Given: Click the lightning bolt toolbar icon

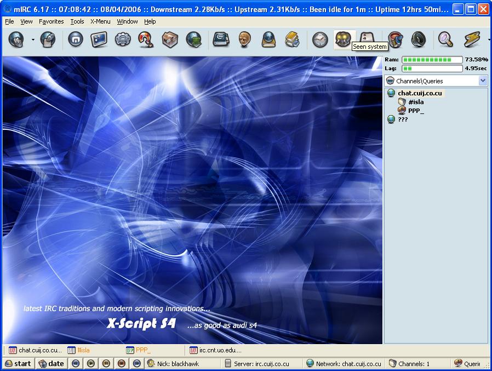Looking at the screenshot, I should click(x=472, y=40).
